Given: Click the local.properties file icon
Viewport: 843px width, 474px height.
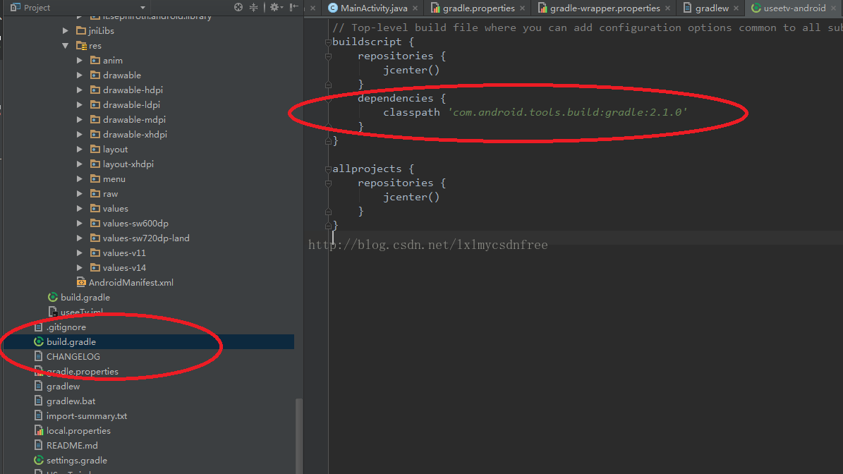Looking at the screenshot, I should pyautogui.click(x=39, y=430).
